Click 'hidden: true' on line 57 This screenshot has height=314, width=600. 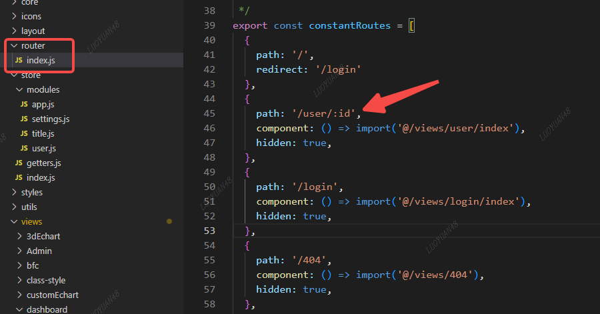tap(291, 289)
